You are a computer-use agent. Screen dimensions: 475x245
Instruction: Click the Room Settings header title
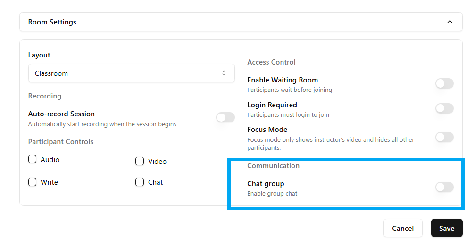pos(52,22)
